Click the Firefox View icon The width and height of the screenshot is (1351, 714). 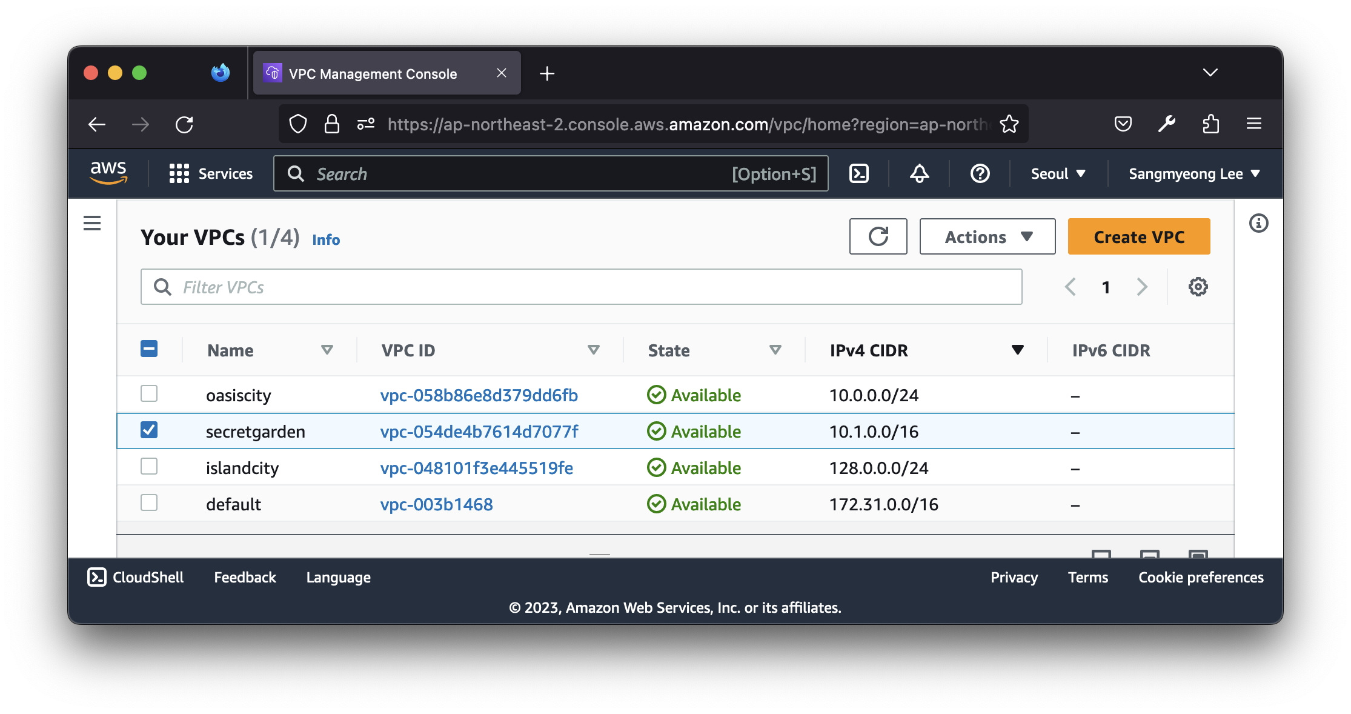pyautogui.click(x=221, y=73)
